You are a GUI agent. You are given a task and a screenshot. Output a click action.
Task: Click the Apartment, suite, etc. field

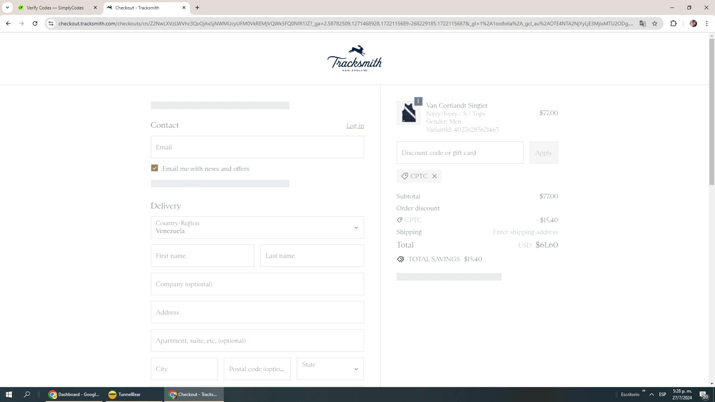pos(257,341)
